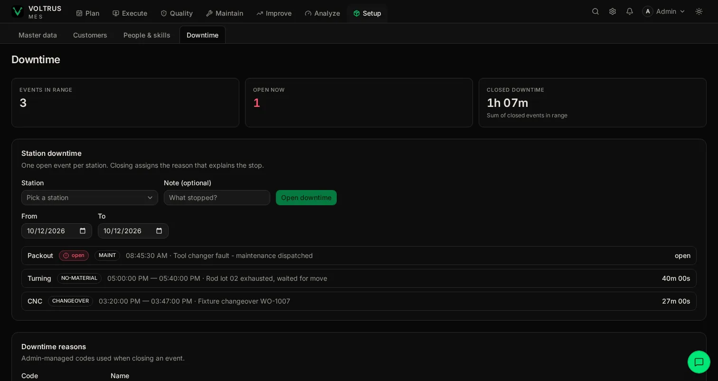Select the CNC downtime event row
Image resolution: width=718 pixels, height=381 pixels.
359,301
